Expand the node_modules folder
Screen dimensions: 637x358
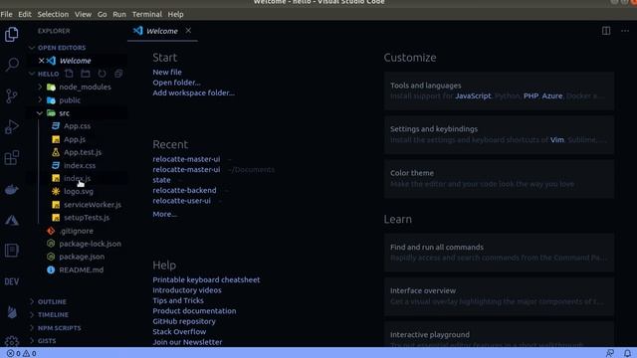point(40,87)
